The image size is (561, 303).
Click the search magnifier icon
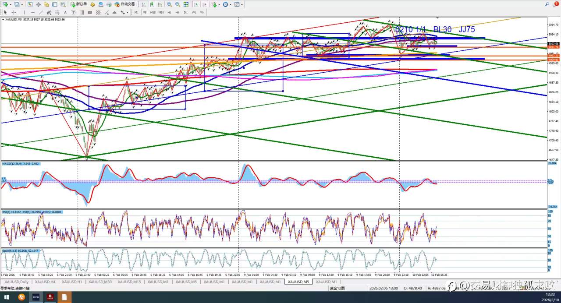[x=547, y=4]
